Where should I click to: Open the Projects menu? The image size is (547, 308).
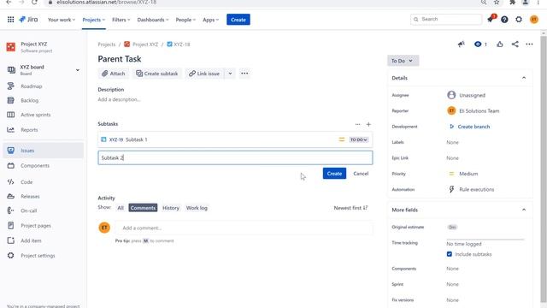click(x=93, y=20)
